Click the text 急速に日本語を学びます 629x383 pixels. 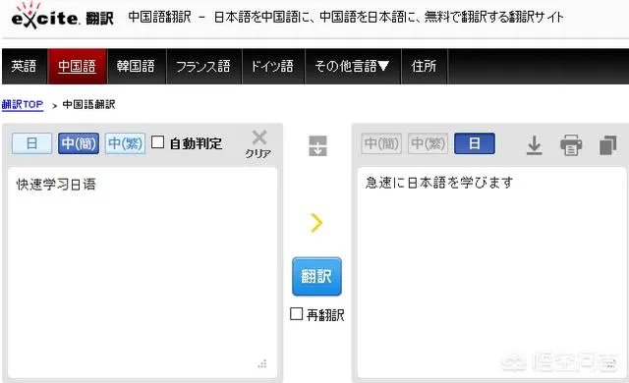[x=439, y=183]
